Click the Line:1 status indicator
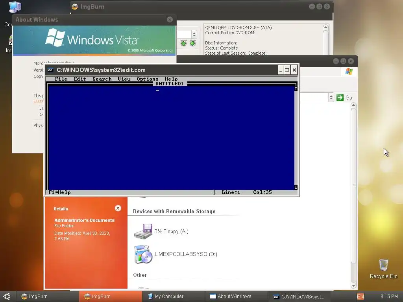This screenshot has height=302, width=403. pyautogui.click(x=231, y=192)
